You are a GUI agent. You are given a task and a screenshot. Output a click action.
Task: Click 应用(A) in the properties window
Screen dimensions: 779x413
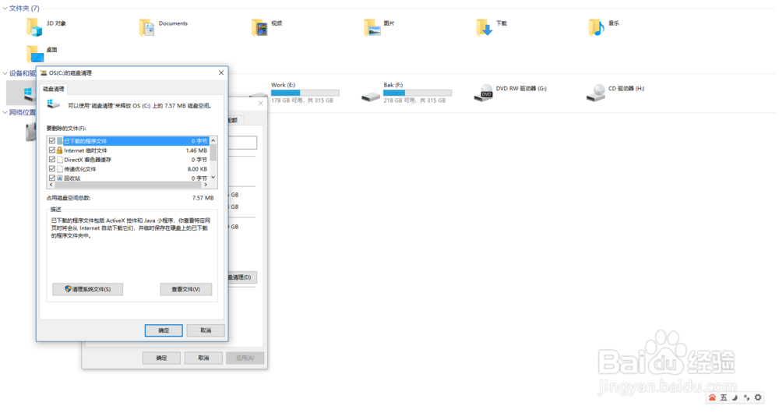click(245, 358)
